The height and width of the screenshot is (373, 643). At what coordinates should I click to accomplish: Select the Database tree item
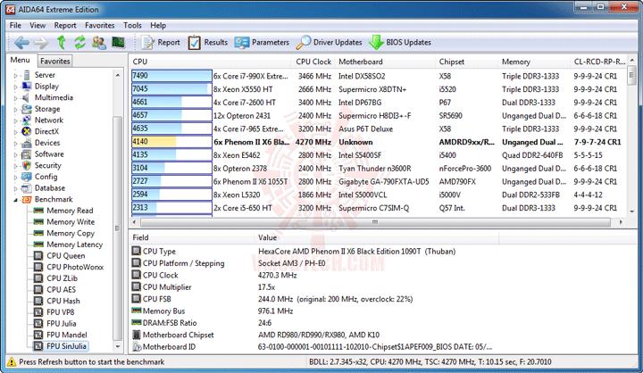click(50, 188)
